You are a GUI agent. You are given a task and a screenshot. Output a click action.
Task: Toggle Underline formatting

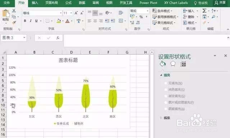pyautogui.click(x=36, y=21)
